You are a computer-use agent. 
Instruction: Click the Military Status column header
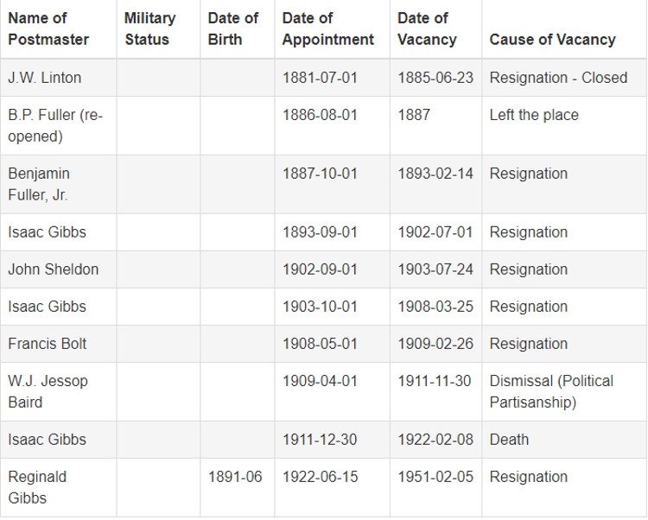tap(158, 29)
